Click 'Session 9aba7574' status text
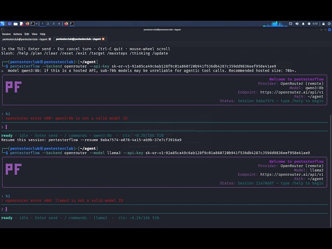This screenshot has height=249, width=332. [x=256, y=101]
